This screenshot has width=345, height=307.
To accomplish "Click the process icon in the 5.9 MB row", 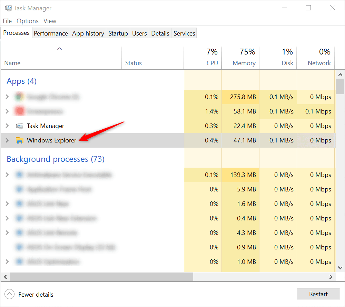I will coord(19,189).
